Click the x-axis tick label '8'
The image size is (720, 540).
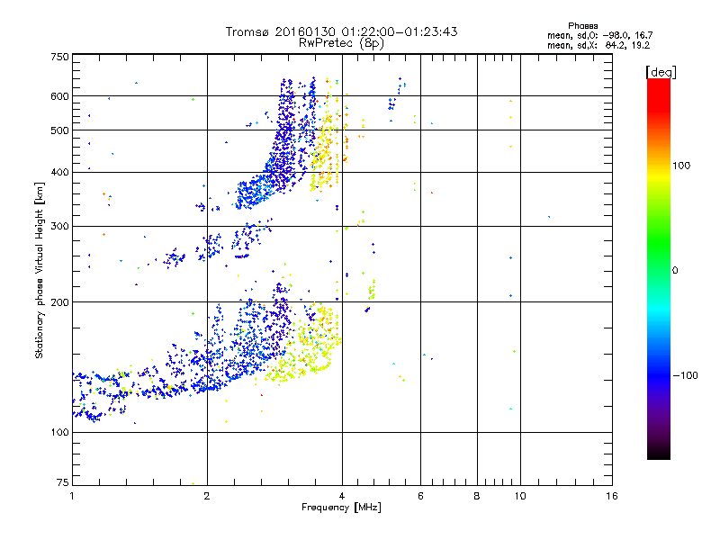click(477, 496)
